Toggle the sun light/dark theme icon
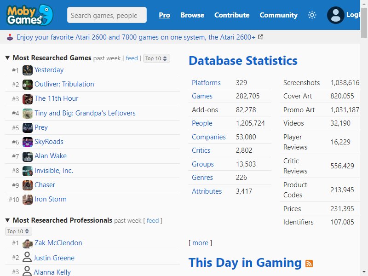Image resolution: width=368 pixels, height=276 pixels. [x=312, y=15]
